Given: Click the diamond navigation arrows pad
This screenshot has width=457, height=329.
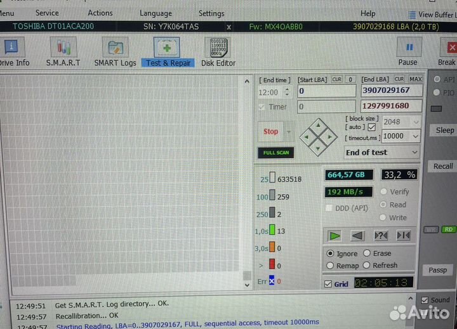Looking at the screenshot, I should [318, 134].
